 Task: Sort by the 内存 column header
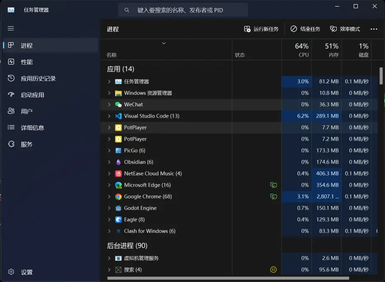click(326, 50)
